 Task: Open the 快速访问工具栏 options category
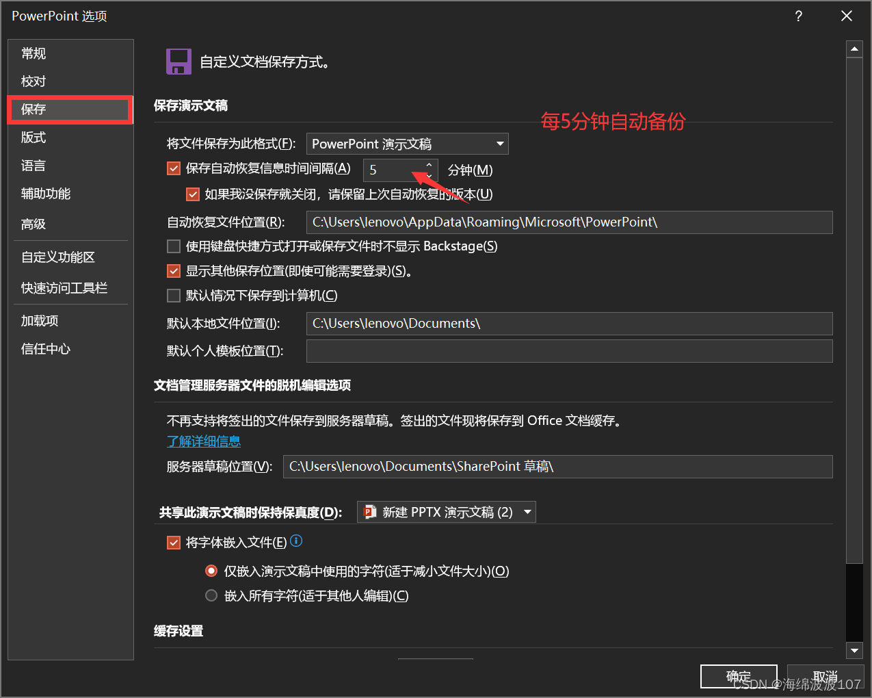(71, 288)
